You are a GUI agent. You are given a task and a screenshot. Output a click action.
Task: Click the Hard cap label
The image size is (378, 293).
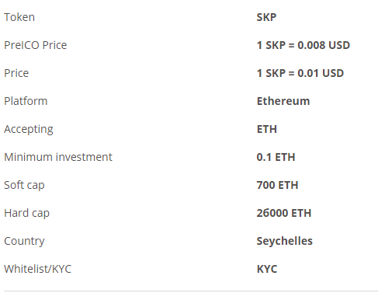click(27, 213)
